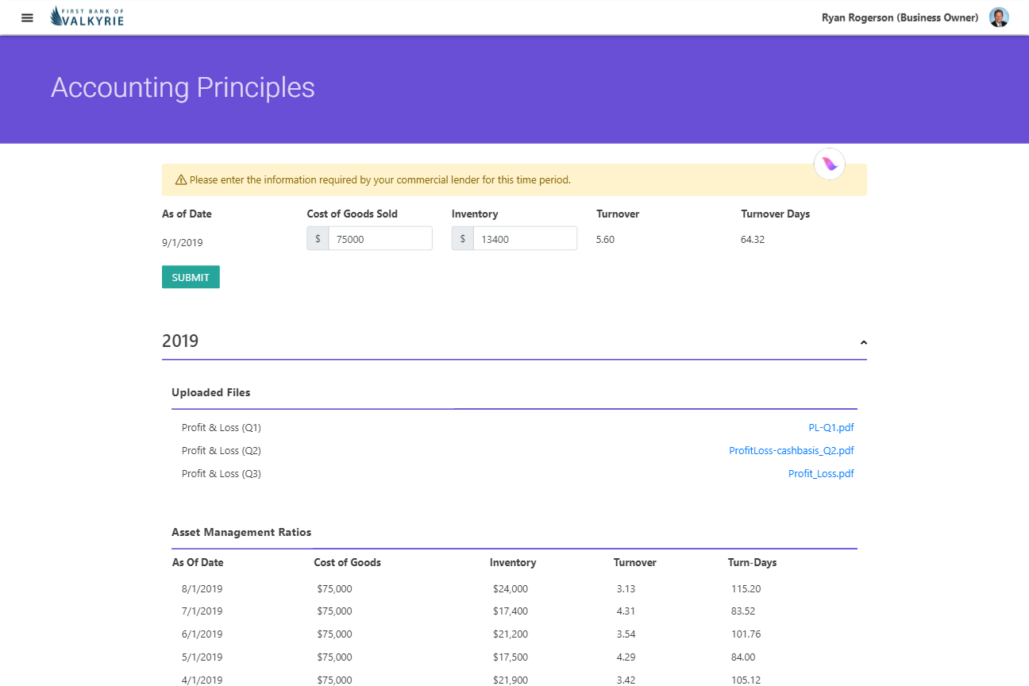1029x686 pixels.
Task: Click the 4.31 turnover cell
Action: [626, 611]
